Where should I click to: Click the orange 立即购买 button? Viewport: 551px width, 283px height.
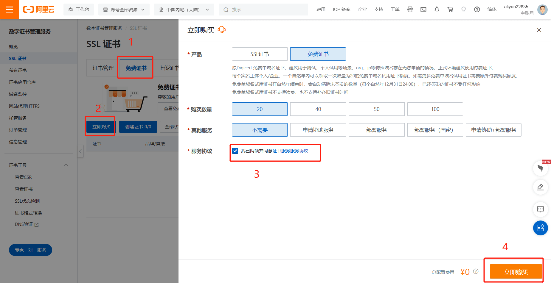tap(516, 272)
